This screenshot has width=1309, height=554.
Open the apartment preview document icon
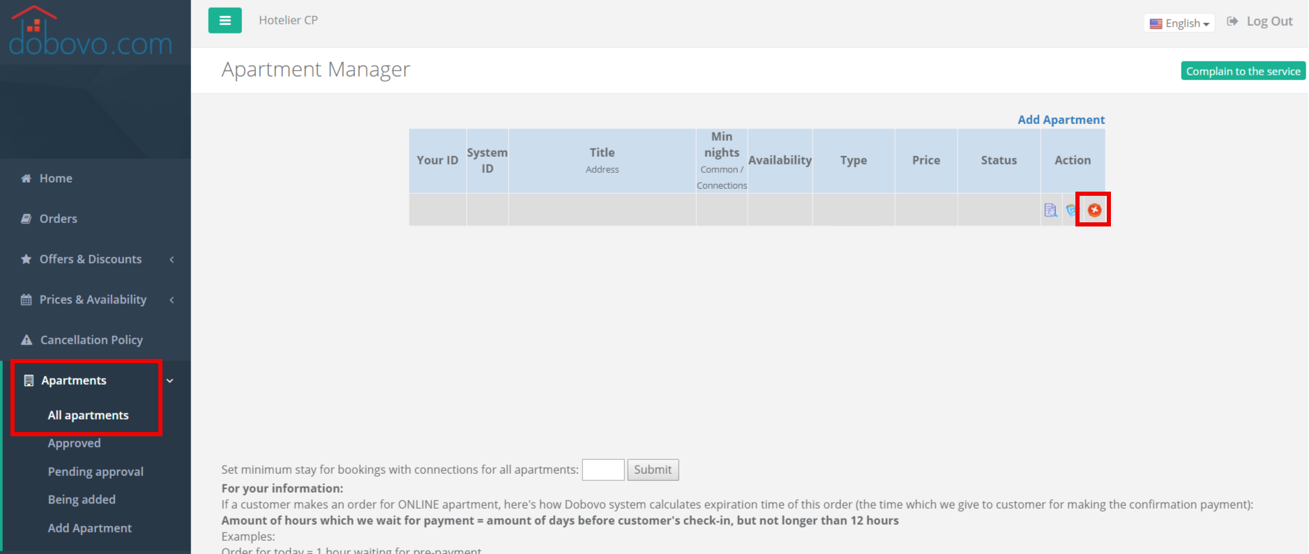pos(1050,210)
